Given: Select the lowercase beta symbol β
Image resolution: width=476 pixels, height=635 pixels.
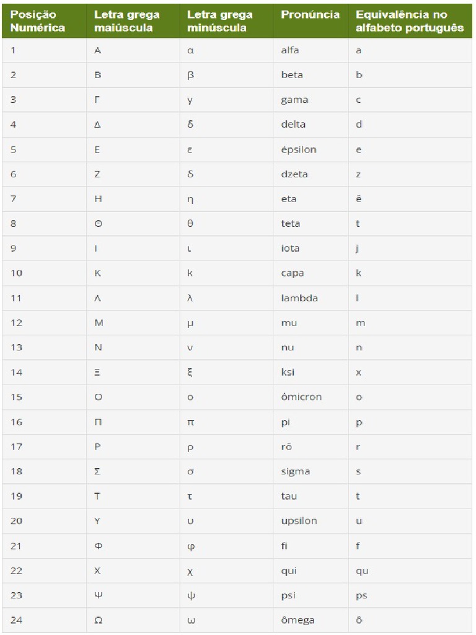Looking at the screenshot, I should 190,75.
